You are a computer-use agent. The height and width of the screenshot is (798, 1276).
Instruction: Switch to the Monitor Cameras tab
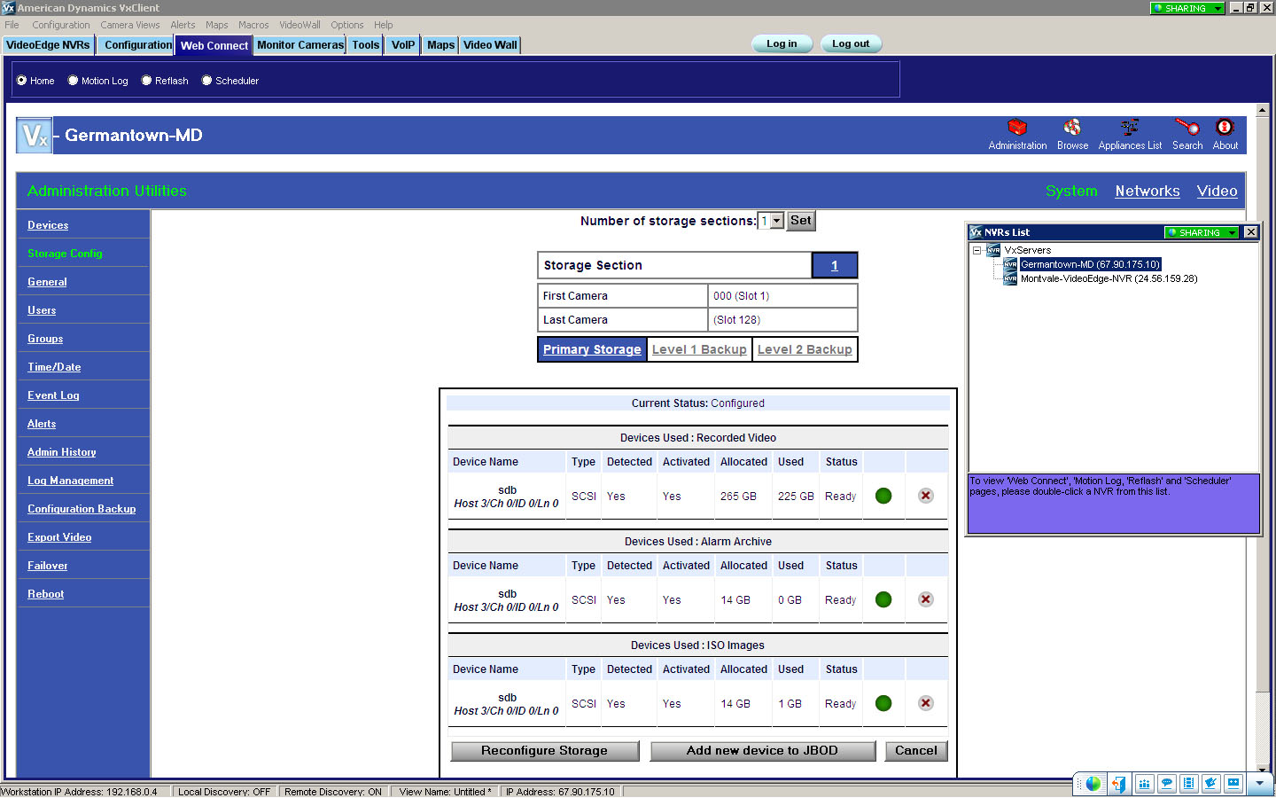click(300, 45)
